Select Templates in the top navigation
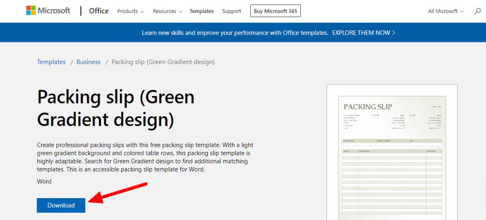This screenshot has width=486, height=220. 202,11
